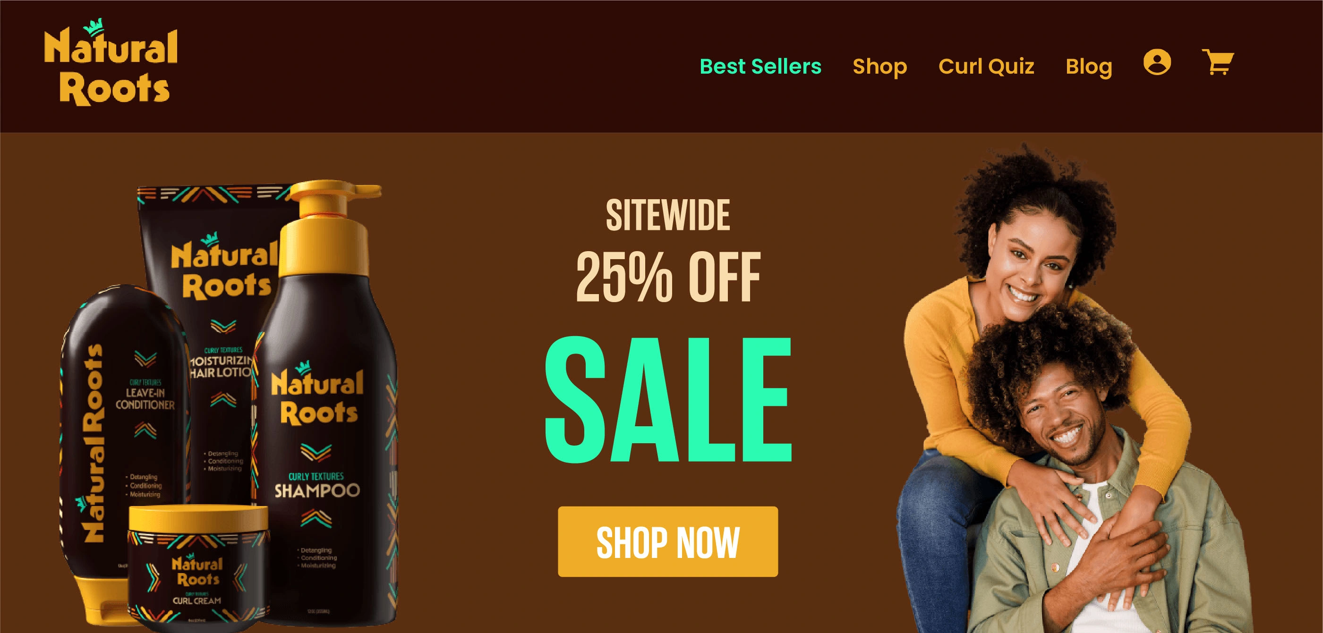Click the Sitewide heading text
This screenshot has height=633, width=1323.
click(668, 215)
